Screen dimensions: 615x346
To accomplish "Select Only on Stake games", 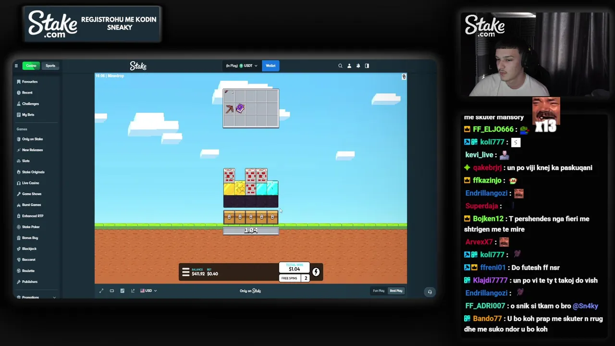I will coord(32,139).
